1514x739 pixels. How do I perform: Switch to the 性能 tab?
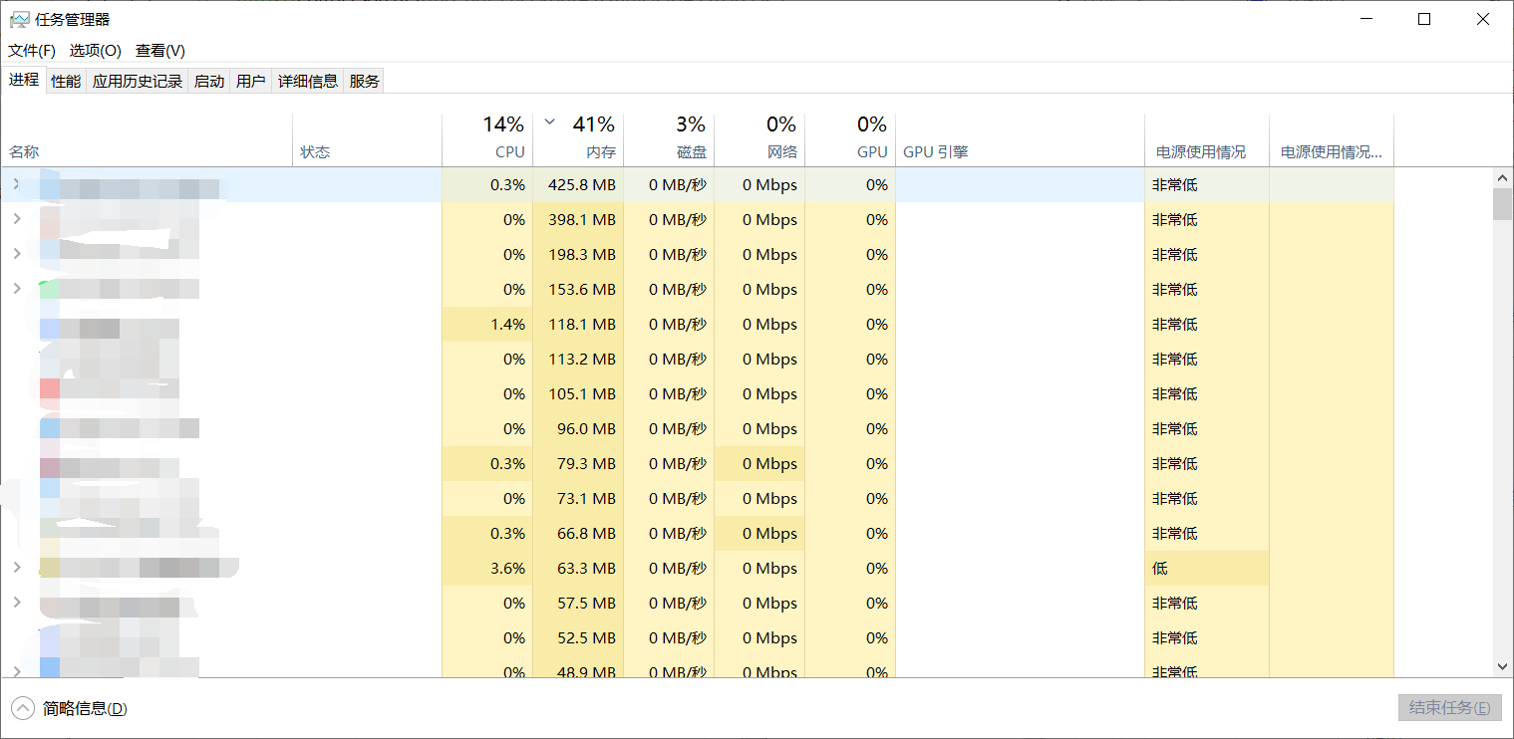66,82
